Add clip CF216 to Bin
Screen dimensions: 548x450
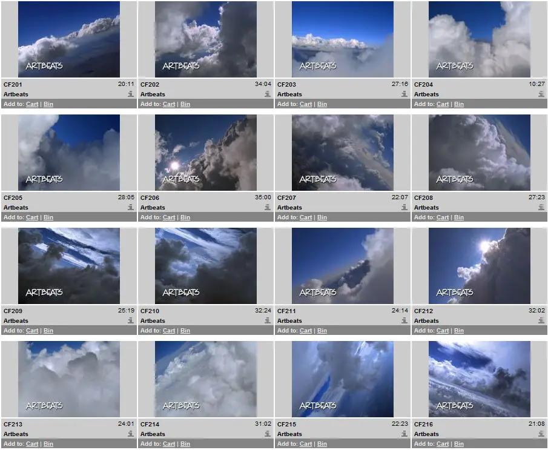(459, 444)
